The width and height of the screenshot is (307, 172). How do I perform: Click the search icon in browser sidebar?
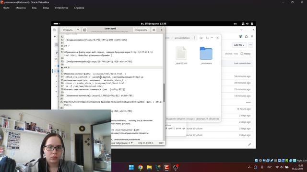point(56,59)
